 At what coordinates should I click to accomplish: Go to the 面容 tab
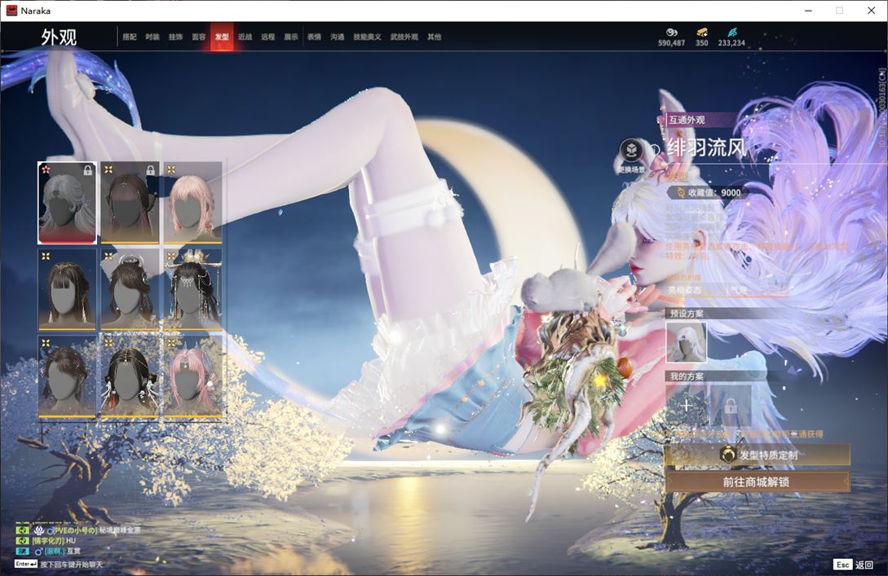pyautogui.click(x=198, y=37)
